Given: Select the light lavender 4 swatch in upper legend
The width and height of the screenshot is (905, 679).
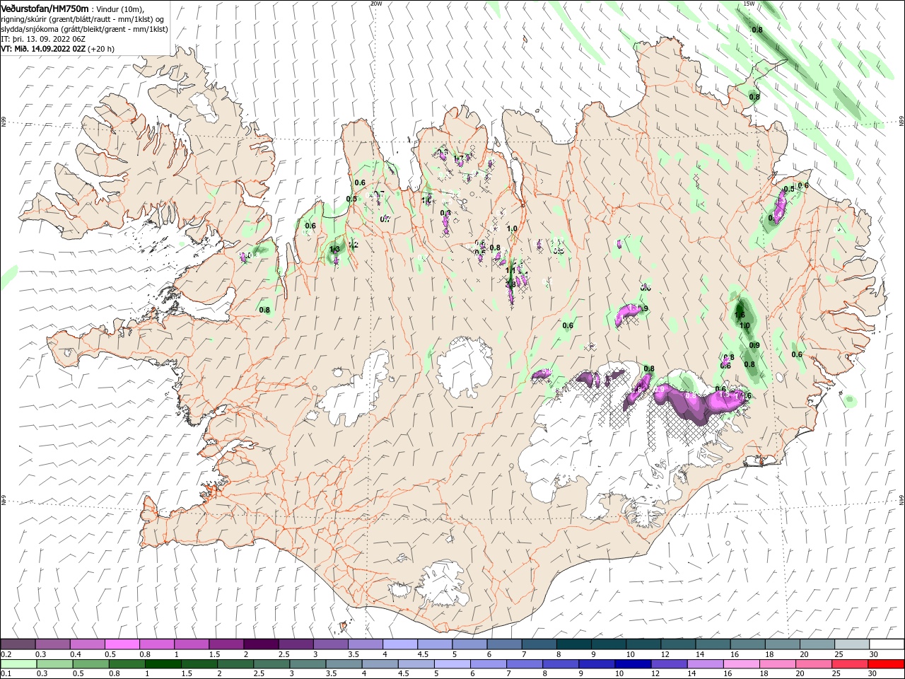Looking at the screenshot, I should (x=399, y=644).
